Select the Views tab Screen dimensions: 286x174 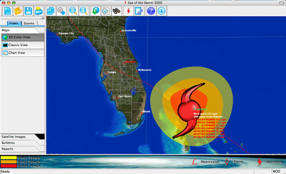[x=14, y=23]
